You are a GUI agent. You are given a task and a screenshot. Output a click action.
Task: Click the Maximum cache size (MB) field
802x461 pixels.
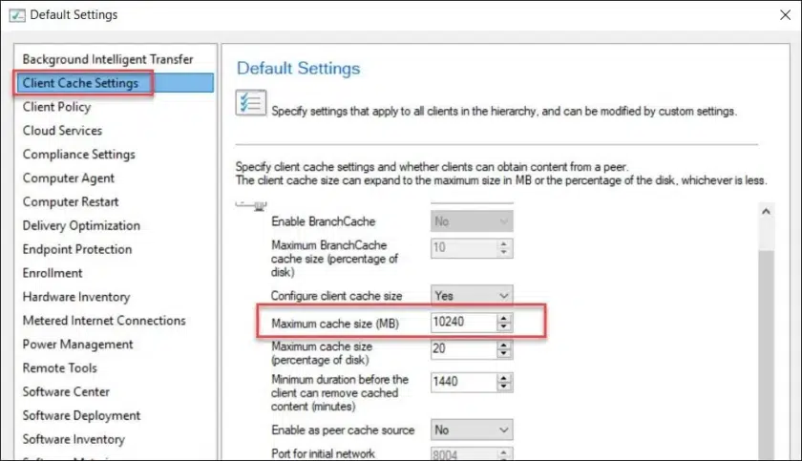pyautogui.click(x=463, y=322)
